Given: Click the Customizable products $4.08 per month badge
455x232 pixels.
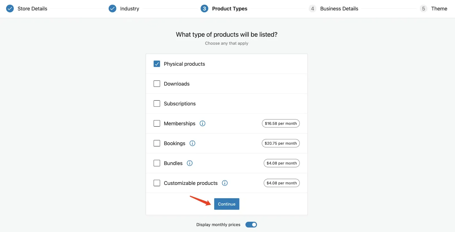Looking at the screenshot, I should tap(282, 183).
